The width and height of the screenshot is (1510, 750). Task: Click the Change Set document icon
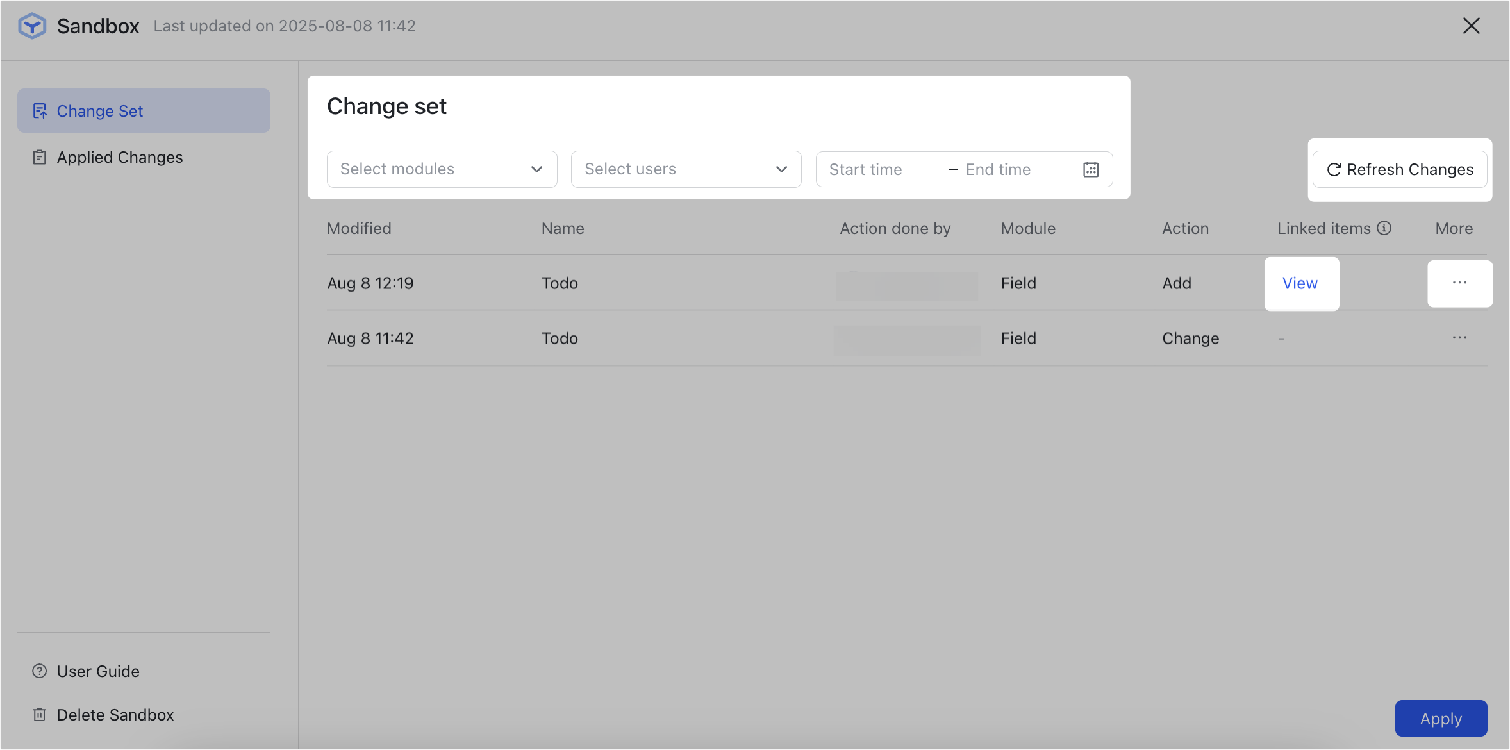pos(40,111)
